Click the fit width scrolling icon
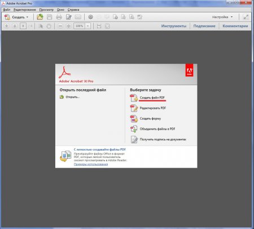 coord(99,26)
